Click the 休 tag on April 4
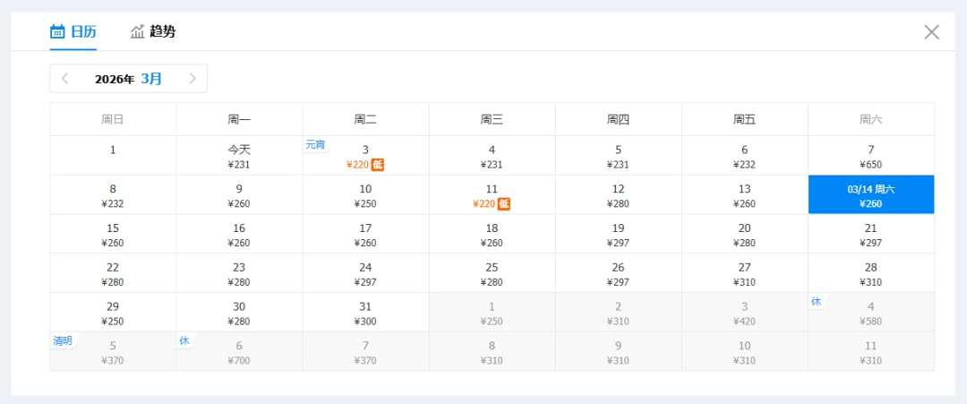This screenshot has width=967, height=404. pos(816,302)
